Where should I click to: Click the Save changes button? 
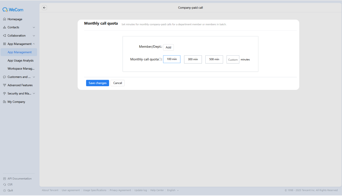[x=98, y=83]
